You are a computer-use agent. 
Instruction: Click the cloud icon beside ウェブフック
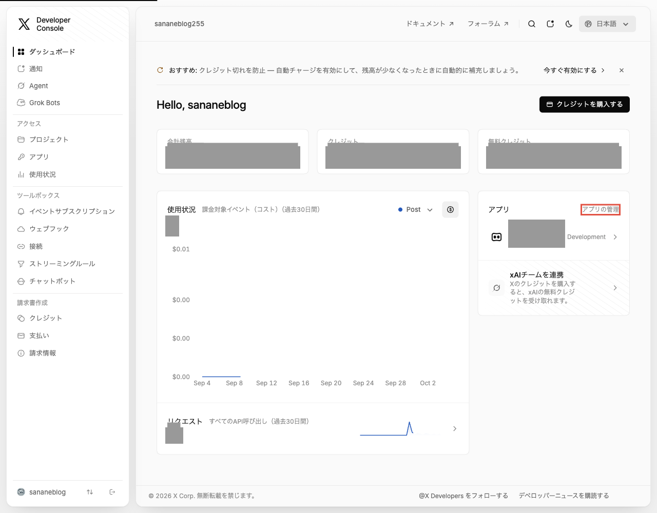(x=21, y=229)
